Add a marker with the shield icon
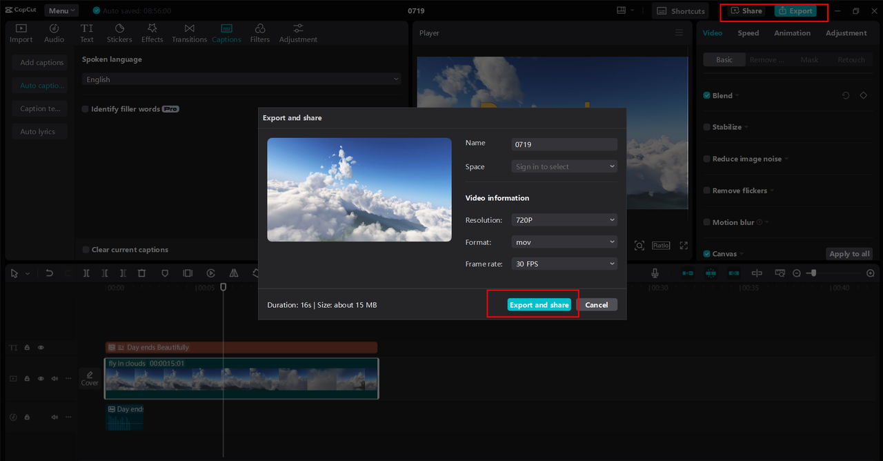Image resolution: width=883 pixels, height=461 pixels. pos(165,273)
